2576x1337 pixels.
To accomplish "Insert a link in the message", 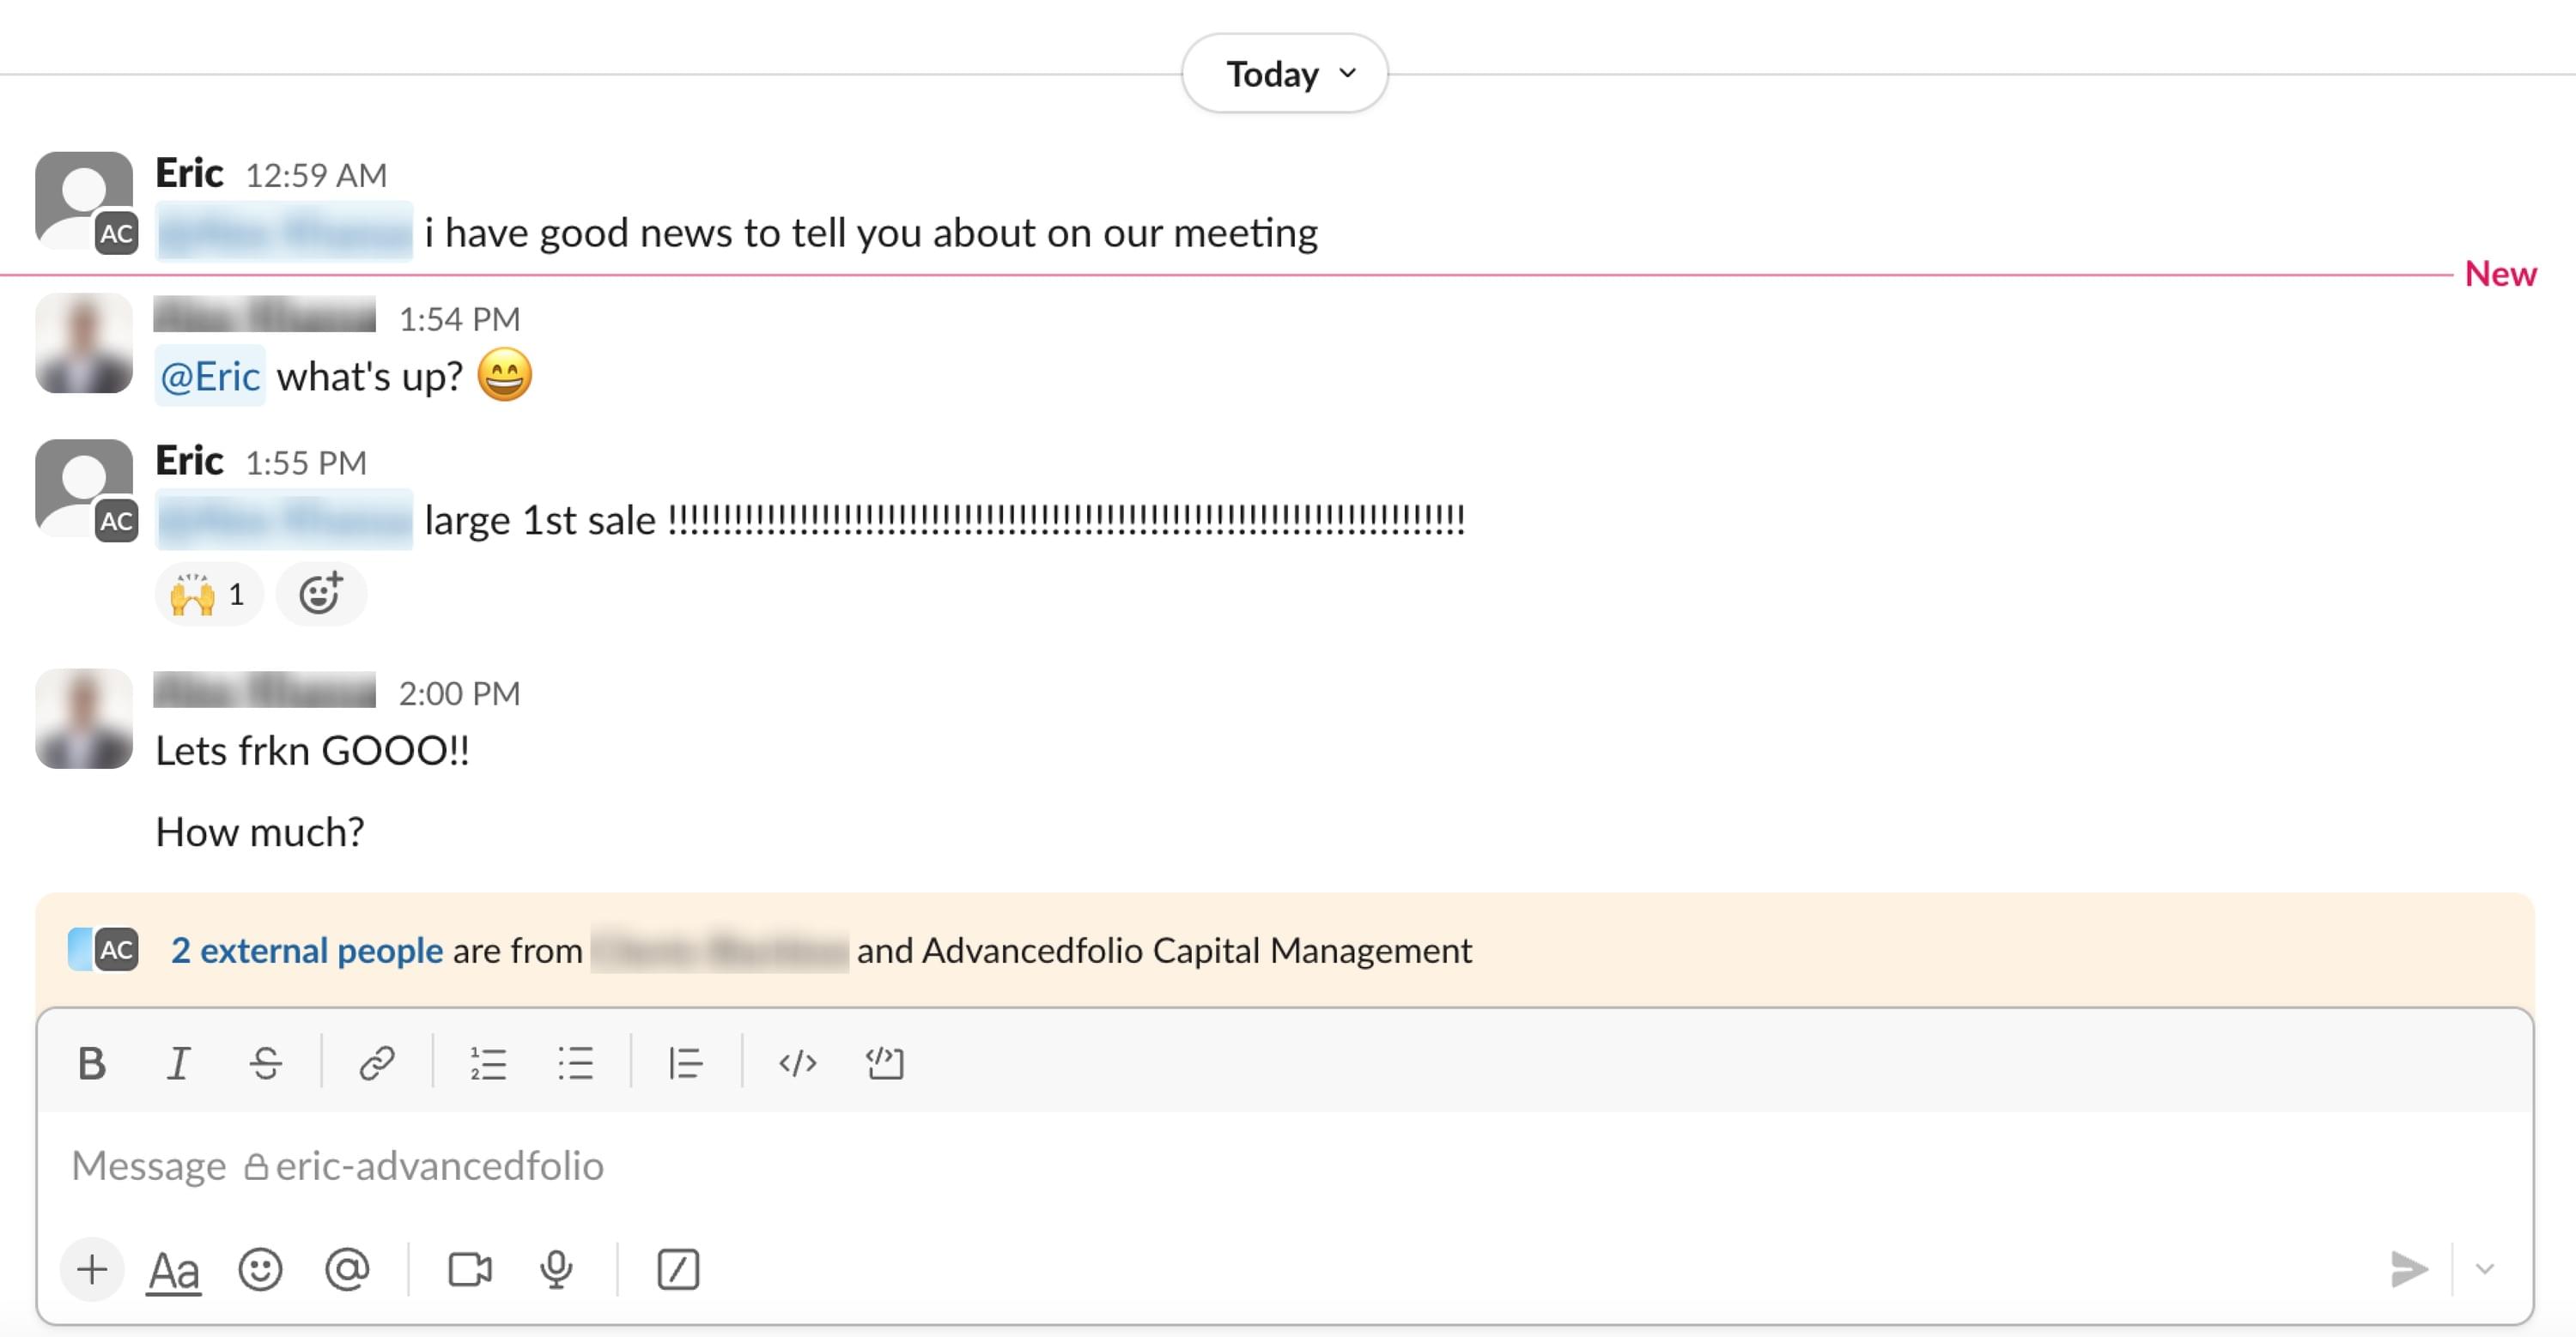I will (377, 1063).
